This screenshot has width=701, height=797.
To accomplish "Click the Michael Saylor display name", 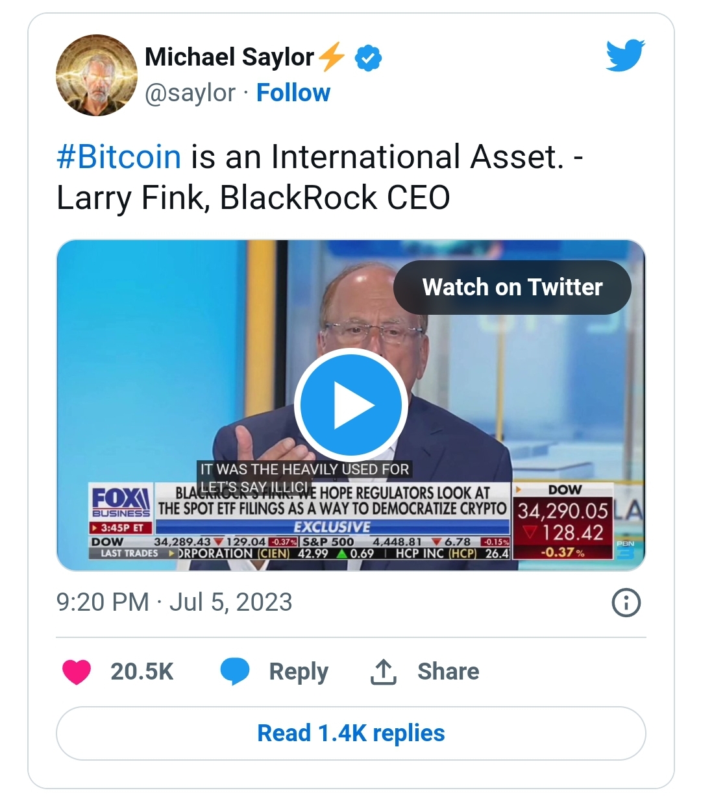I will 229,57.
